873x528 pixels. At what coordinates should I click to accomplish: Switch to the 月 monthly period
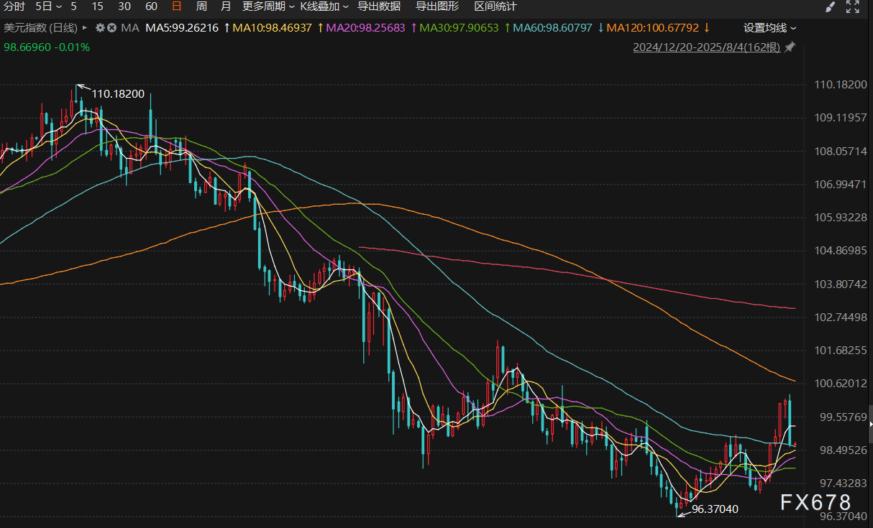tap(226, 6)
